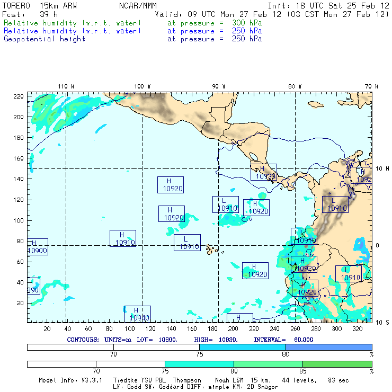This screenshot has height=392, width=392.
Task: Click the teal 75–80% swatch in lower colorbar
Action: point(200,364)
